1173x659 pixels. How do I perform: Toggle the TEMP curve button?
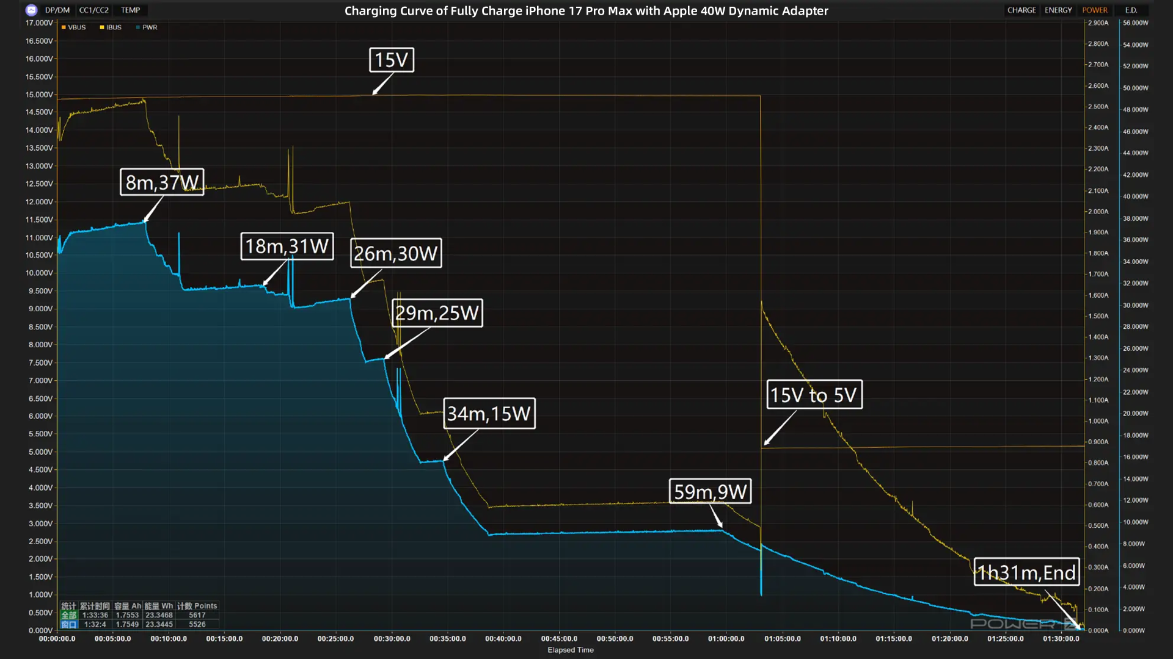[x=130, y=10]
